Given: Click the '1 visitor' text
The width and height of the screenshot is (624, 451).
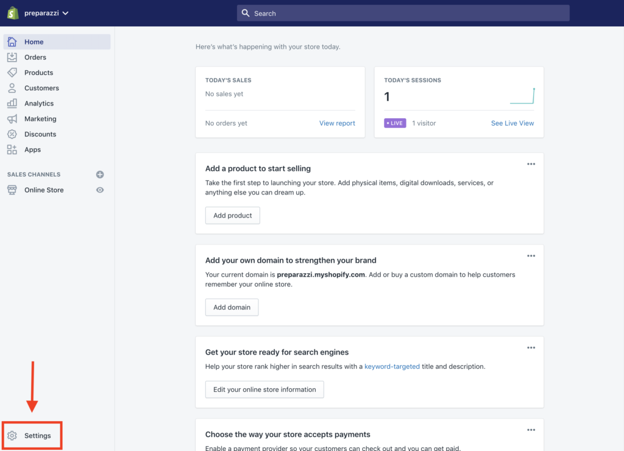Looking at the screenshot, I should coord(424,123).
